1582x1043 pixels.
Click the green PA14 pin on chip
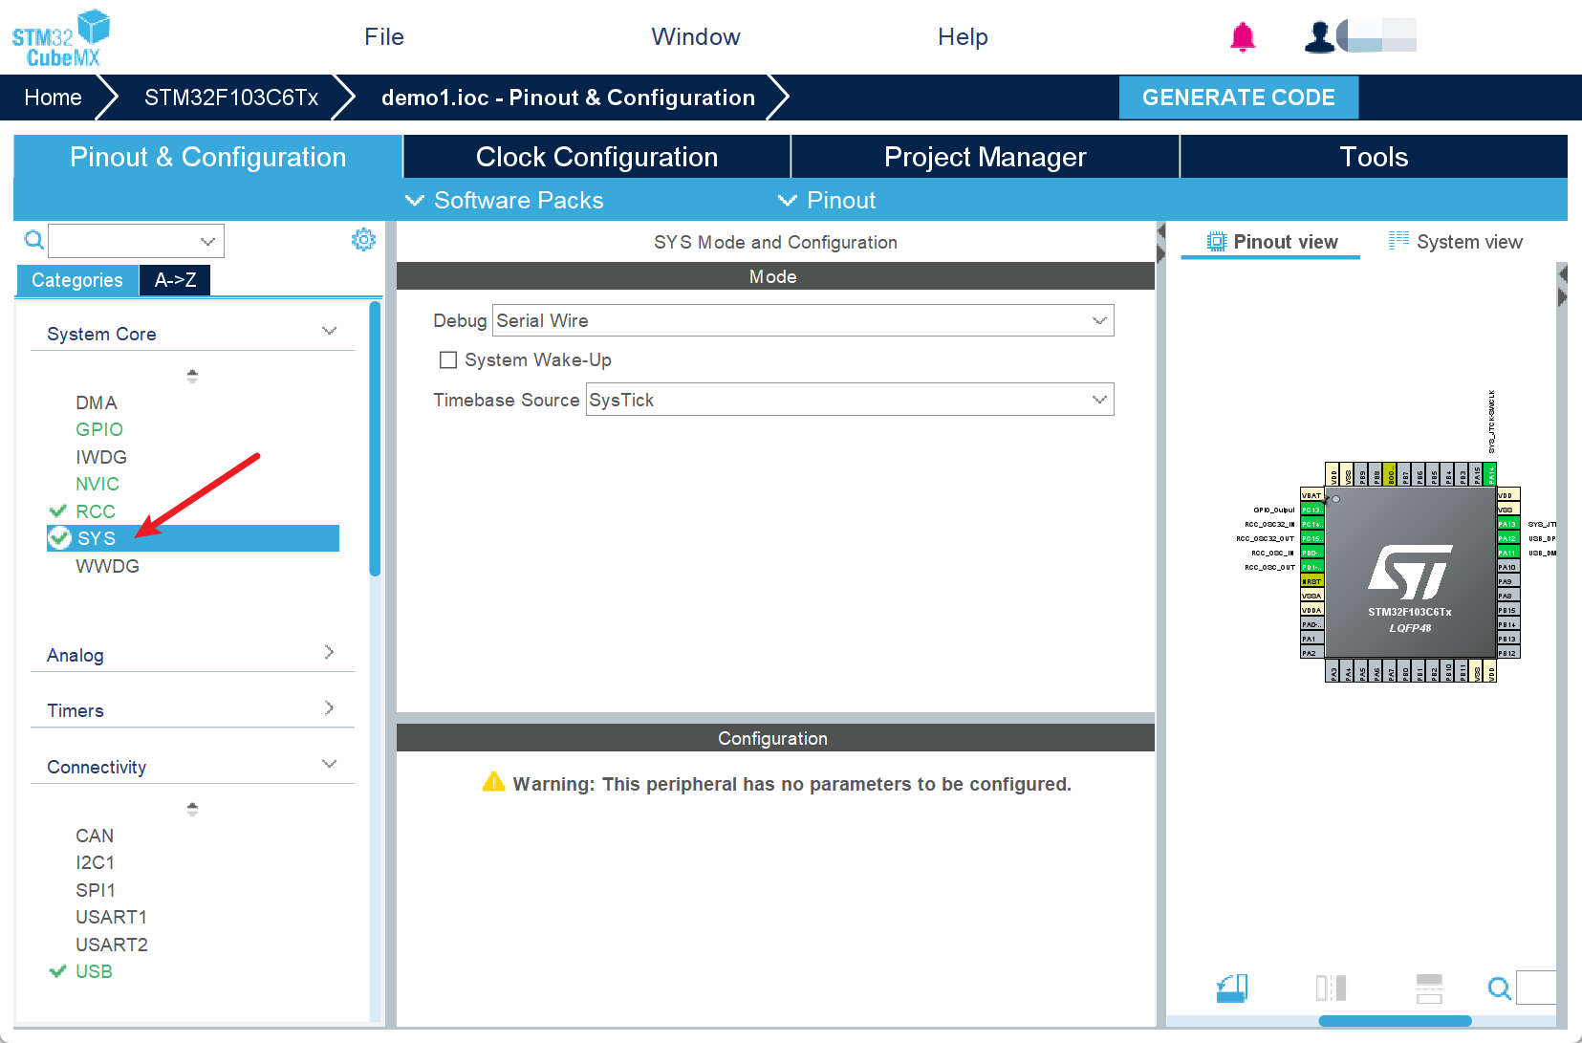click(1490, 474)
